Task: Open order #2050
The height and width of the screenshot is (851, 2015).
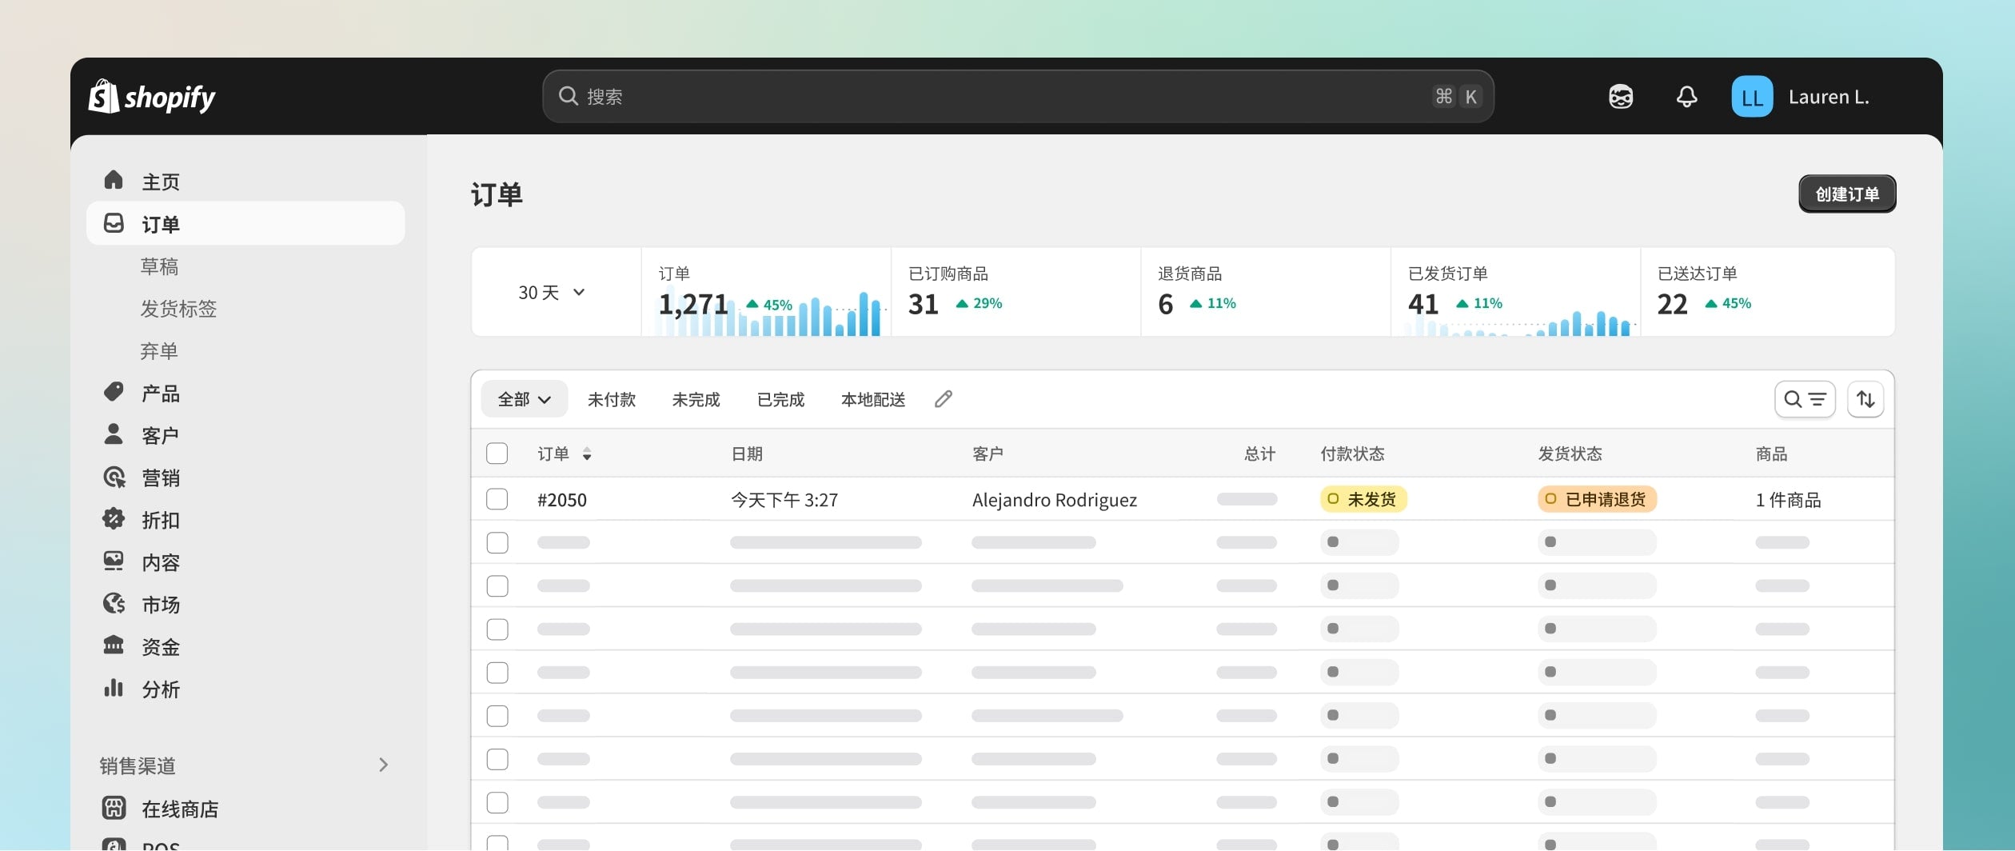Action: [x=562, y=500]
